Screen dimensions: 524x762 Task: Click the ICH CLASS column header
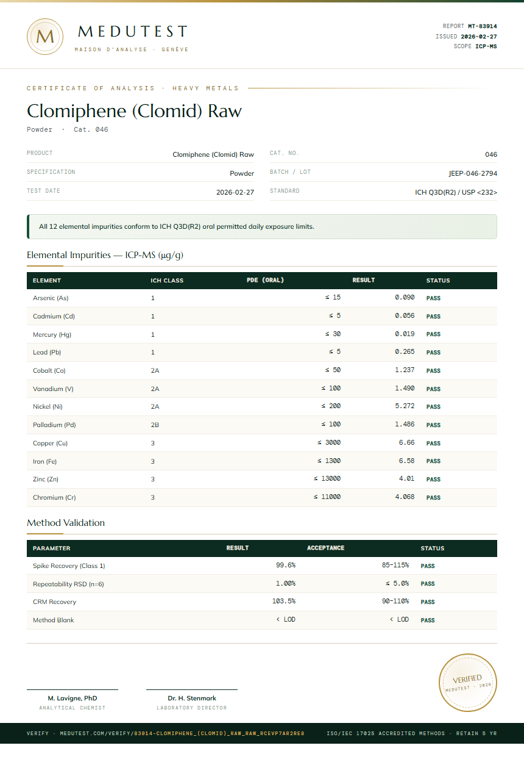tap(167, 281)
